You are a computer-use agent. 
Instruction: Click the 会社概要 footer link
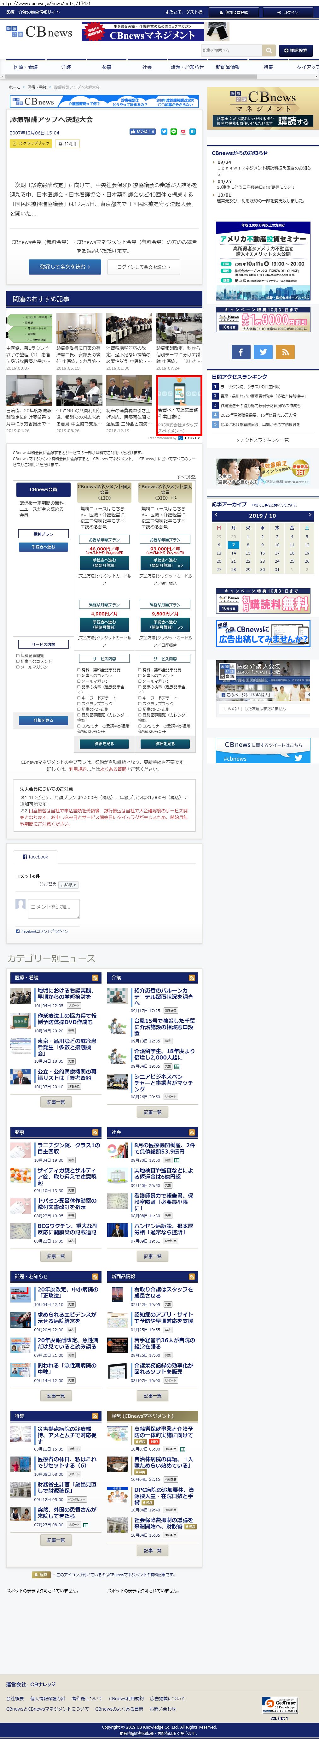point(15,1699)
